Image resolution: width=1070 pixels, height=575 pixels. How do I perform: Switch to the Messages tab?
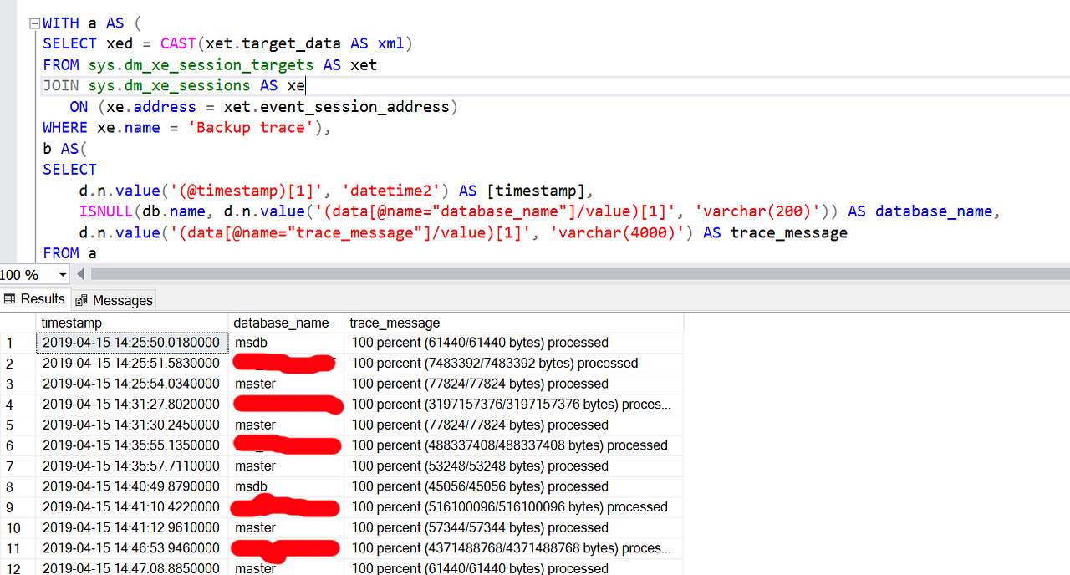pos(121,299)
